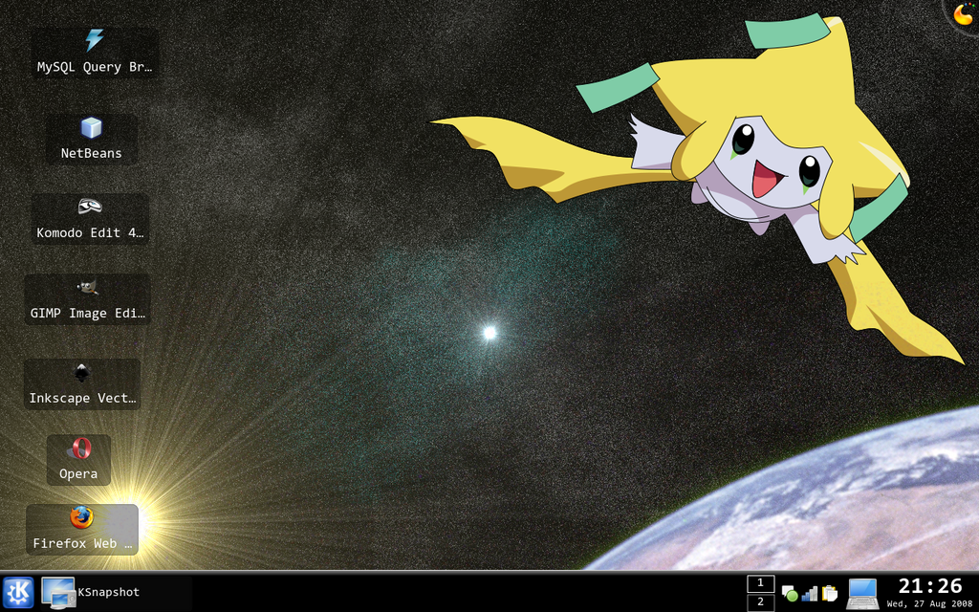The height and width of the screenshot is (612, 979).
Task: Switch to virtual desktop 1 in pager
Action: [x=760, y=583]
